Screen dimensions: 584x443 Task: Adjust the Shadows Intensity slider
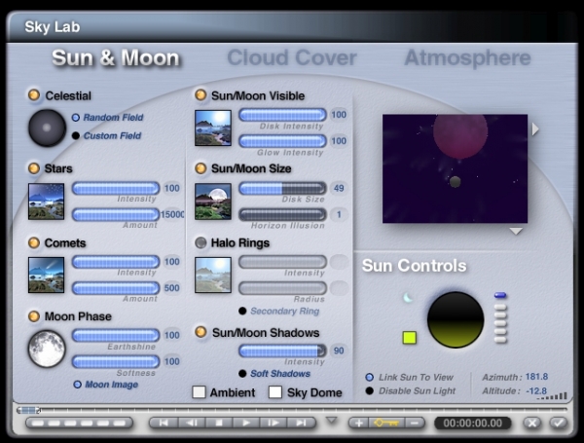[x=282, y=351]
